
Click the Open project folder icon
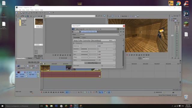point(19,13)
